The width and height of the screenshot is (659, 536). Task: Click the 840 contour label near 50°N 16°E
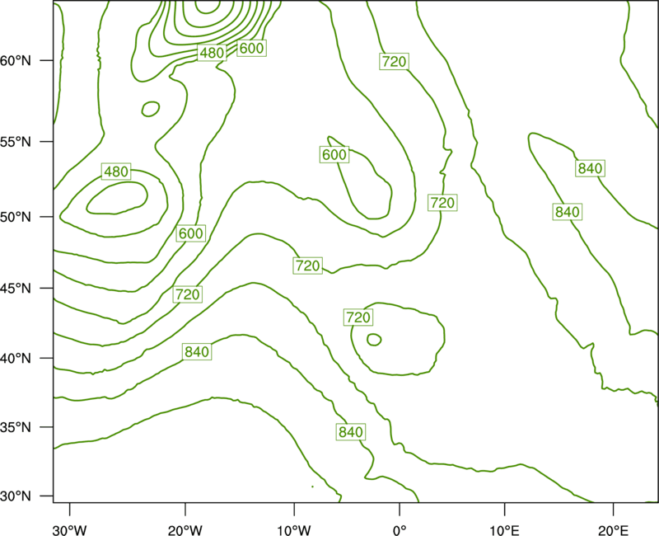(x=568, y=212)
